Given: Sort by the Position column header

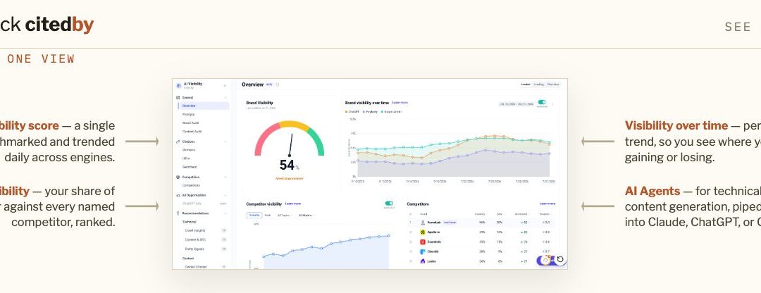Looking at the screenshot, I should point(545,214).
